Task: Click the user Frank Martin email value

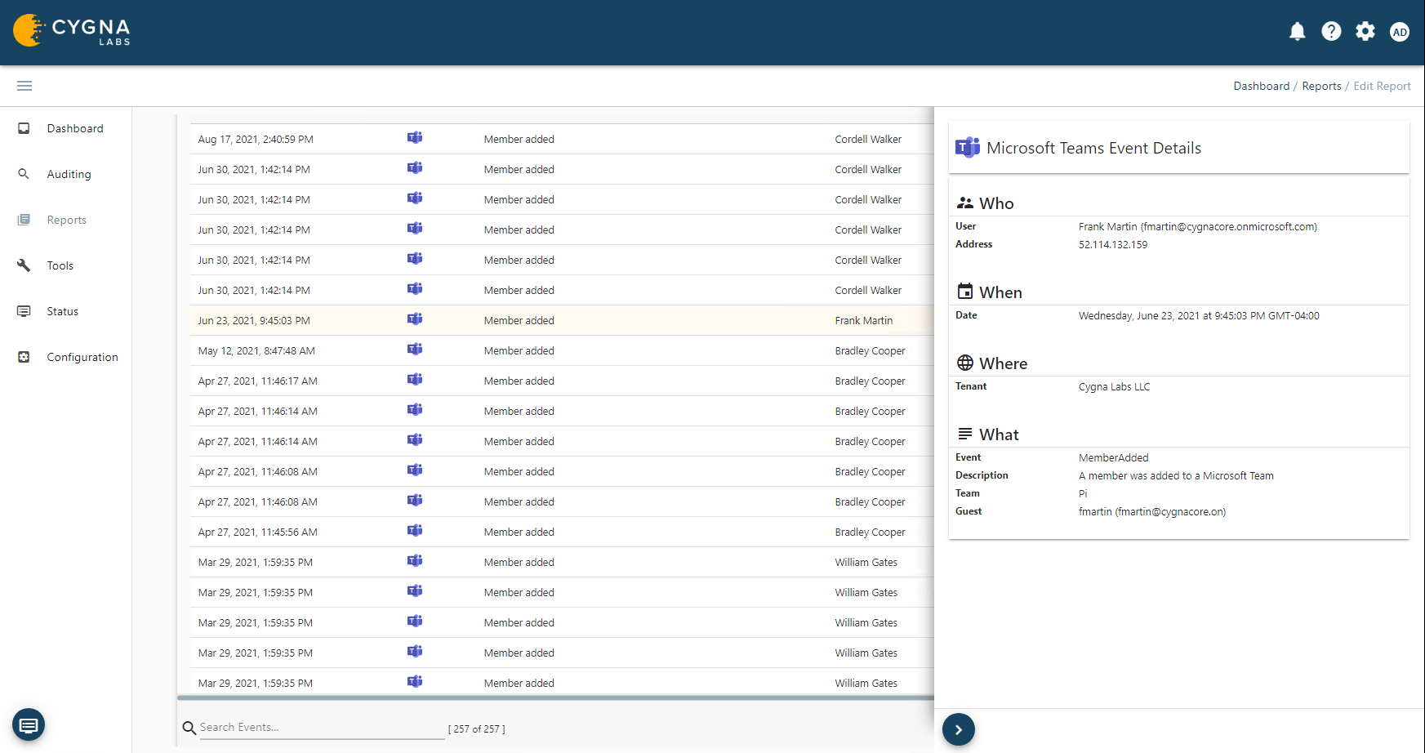Action: 1198,226
